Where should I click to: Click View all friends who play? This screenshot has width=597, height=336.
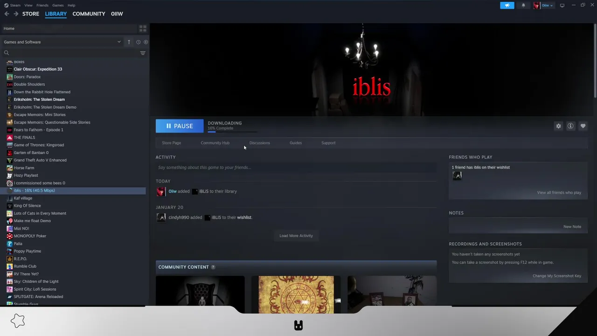(x=559, y=193)
